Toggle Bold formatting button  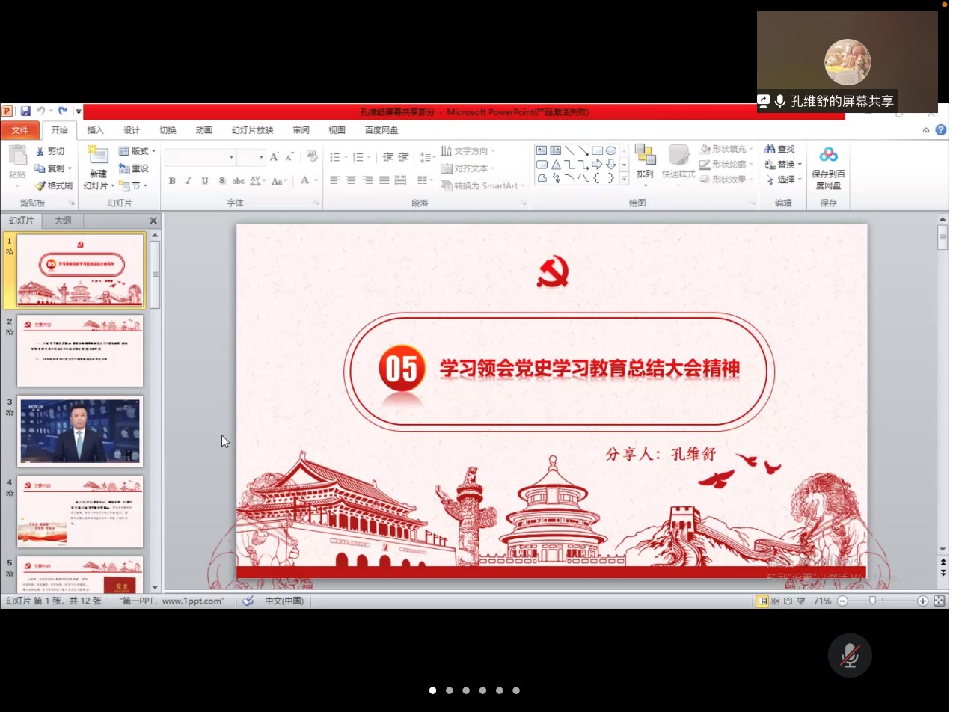172,181
